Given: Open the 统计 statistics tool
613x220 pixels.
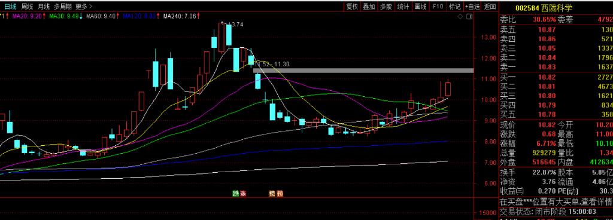Looking at the screenshot, I should tap(403, 6).
